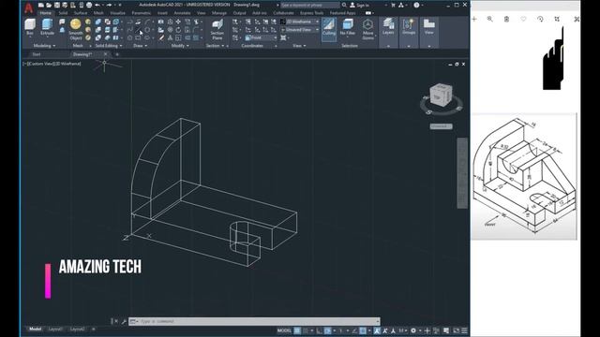600x337 pixels.
Task: Click the AutoCAD application menu logo
Action: click(29, 7)
